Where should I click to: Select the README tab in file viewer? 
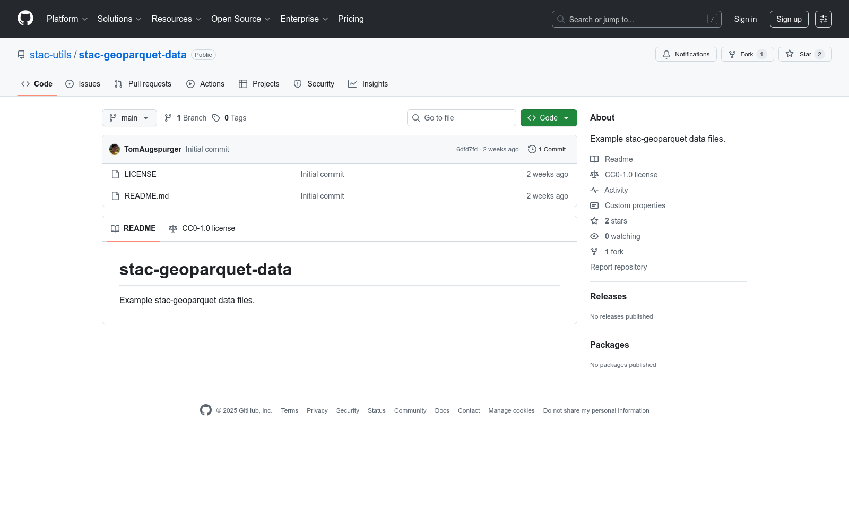point(133,228)
